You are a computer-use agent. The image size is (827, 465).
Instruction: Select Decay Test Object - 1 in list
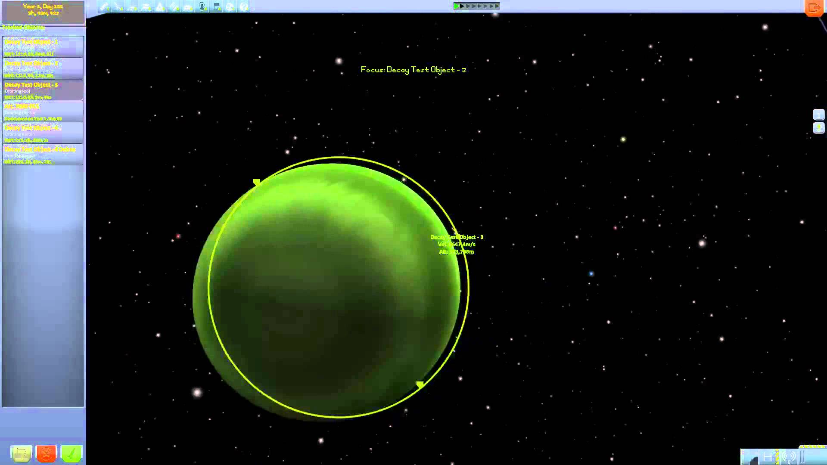click(x=42, y=47)
